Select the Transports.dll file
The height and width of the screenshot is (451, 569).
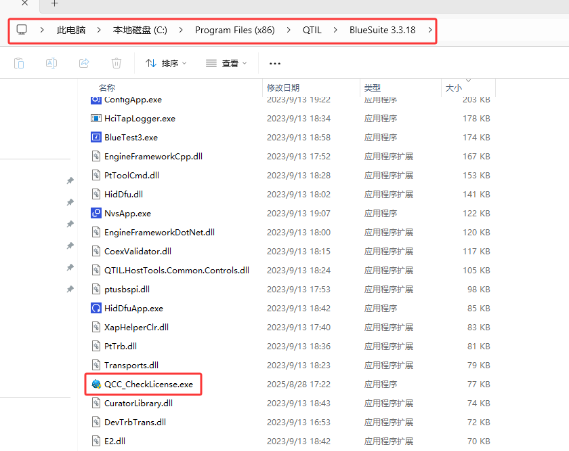[x=131, y=365]
